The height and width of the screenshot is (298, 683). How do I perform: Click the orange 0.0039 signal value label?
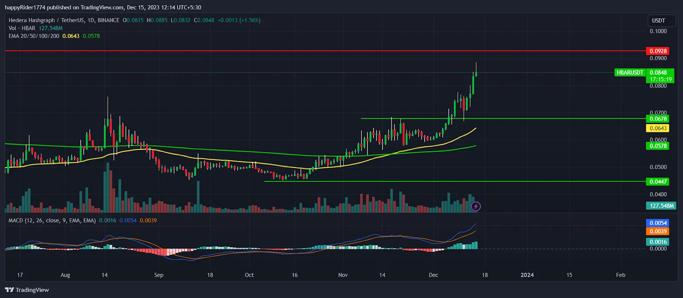pyautogui.click(x=657, y=231)
